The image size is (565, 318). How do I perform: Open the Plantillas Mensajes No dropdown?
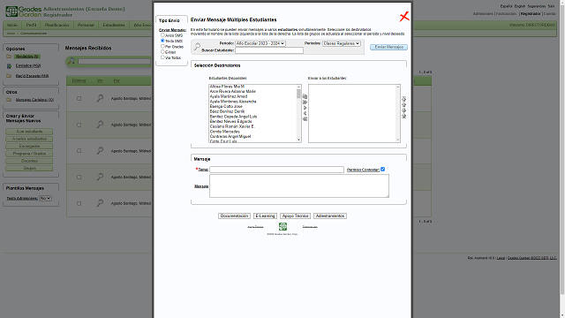pyautogui.click(x=45, y=198)
